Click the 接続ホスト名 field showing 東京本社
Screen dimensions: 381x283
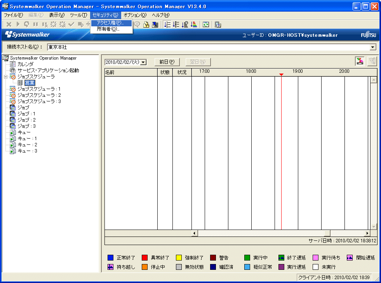(x=212, y=47)
